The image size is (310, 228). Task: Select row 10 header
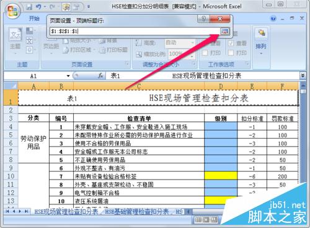(x=11, y=176)
